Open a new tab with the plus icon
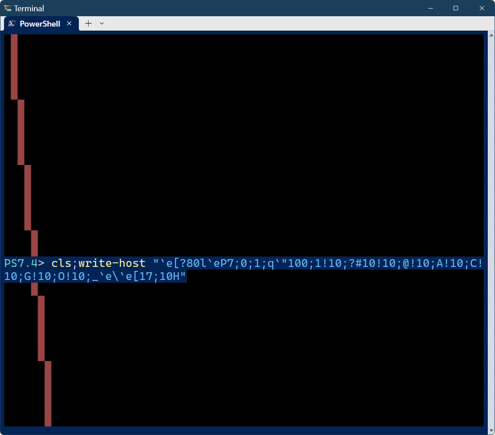495x435 pixels. tap(88, 23)
